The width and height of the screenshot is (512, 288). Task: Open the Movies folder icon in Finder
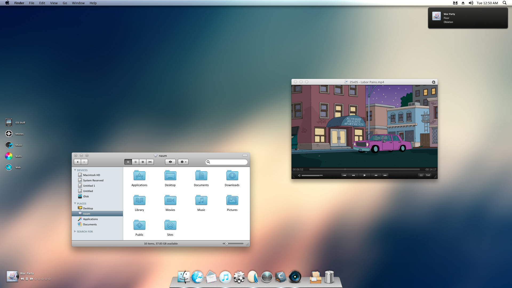pos(170,200)
